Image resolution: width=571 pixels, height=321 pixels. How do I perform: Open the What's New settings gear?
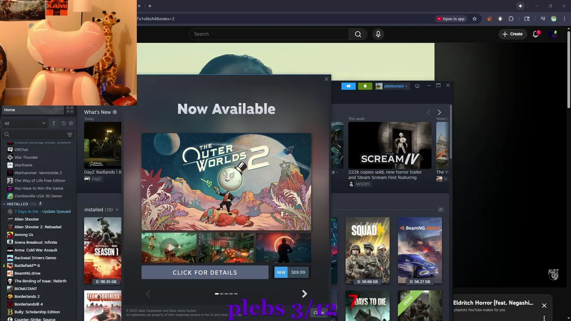pos(115,112)
